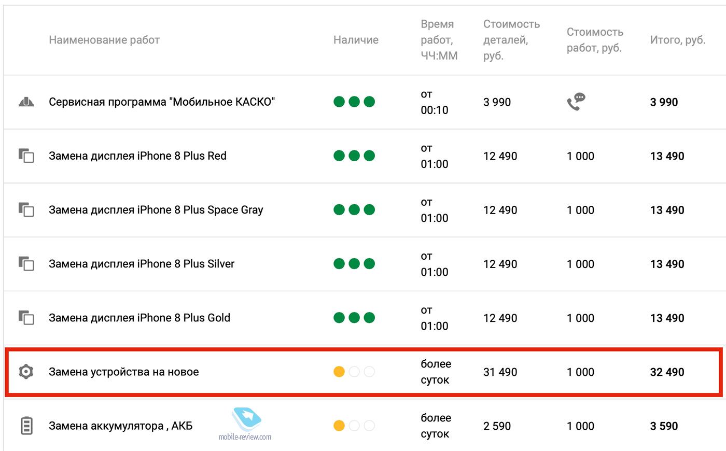
Task: Click the "Наличие" column header
Action: tap(356, 40)
